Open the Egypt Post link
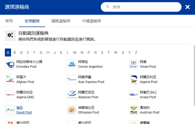Viewport: 195px width, 124px height. pyautogui.click(x=24, y=112)
